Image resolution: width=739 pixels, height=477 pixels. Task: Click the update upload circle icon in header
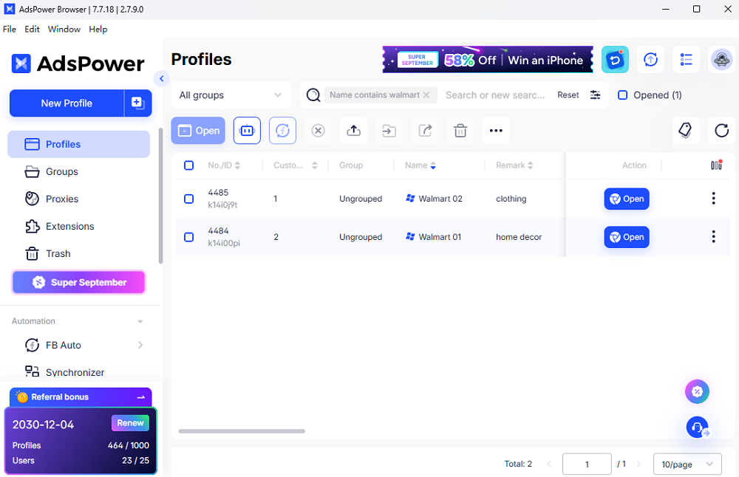650,59
